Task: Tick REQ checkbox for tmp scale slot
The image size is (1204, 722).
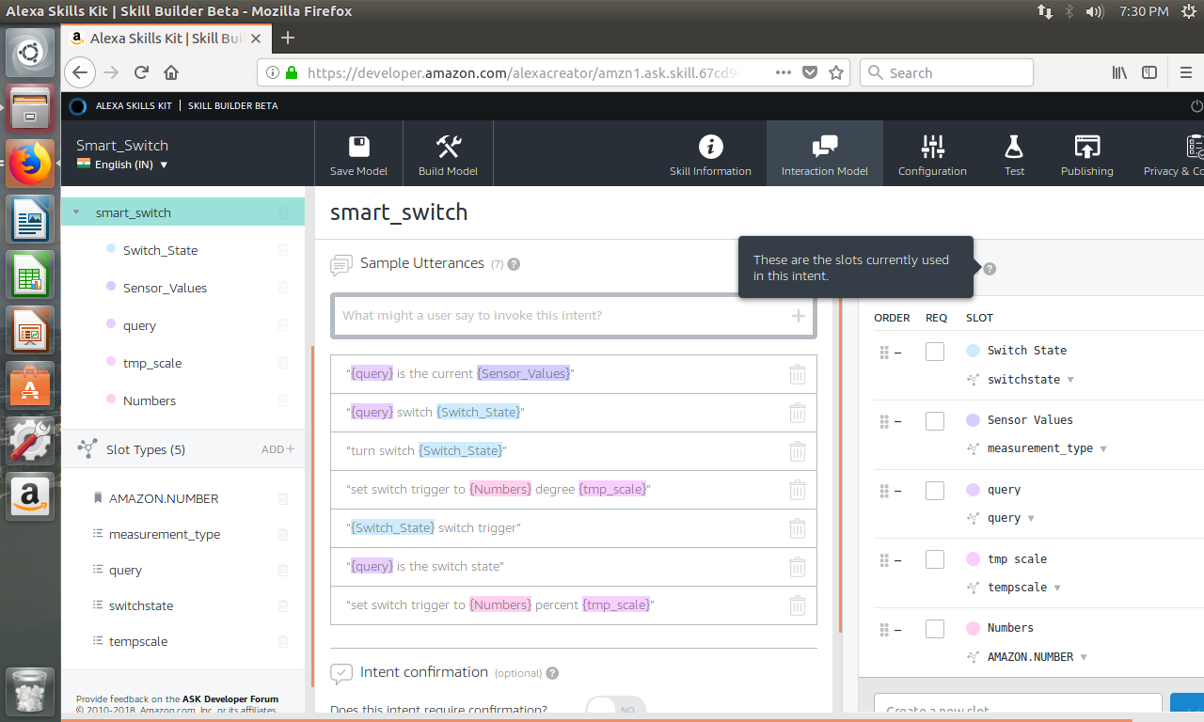Action: point(934,559)
